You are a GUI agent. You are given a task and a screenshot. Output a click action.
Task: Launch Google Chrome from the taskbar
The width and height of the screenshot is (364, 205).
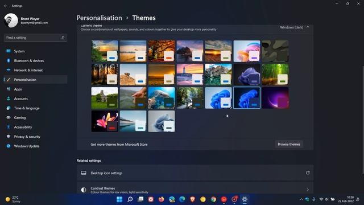coord(213,199)
